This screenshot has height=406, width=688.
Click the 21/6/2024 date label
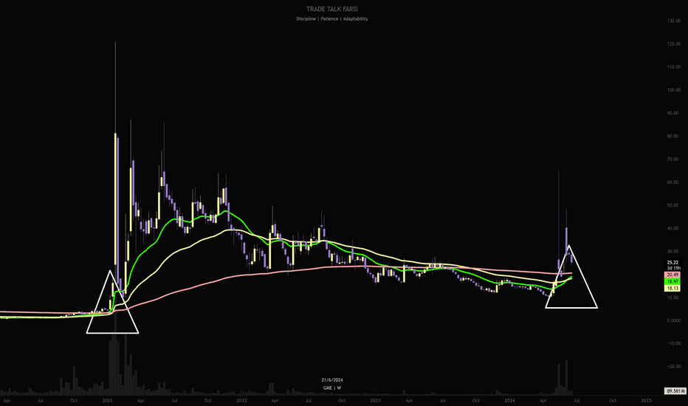(331, 380)
